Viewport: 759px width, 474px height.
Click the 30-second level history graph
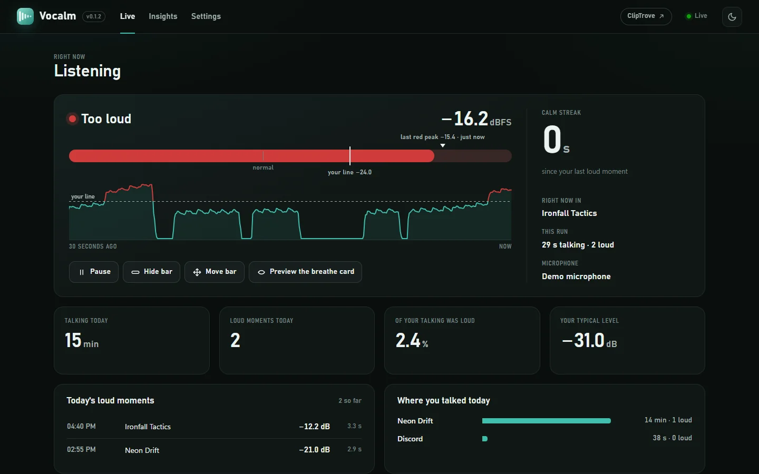pyautogui.click(x=290, y=212)
